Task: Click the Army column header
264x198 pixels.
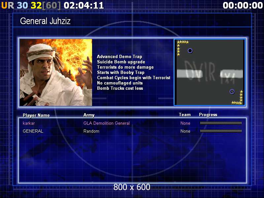Action: 89,115
